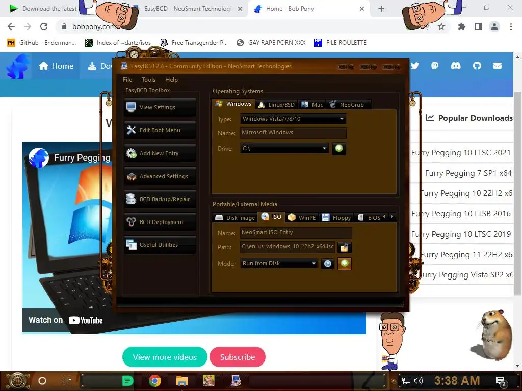Image resolution: width=522 pixels, height=391 pixels.
Task: Open File menu in EasyBCD
Action: tap(127, 80)
